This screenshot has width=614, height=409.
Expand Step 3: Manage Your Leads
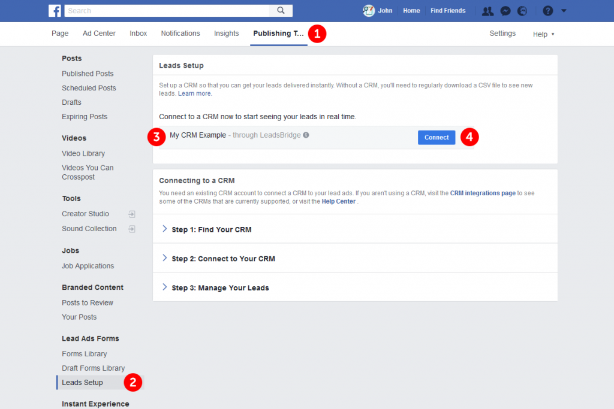(x=355, y=287)
